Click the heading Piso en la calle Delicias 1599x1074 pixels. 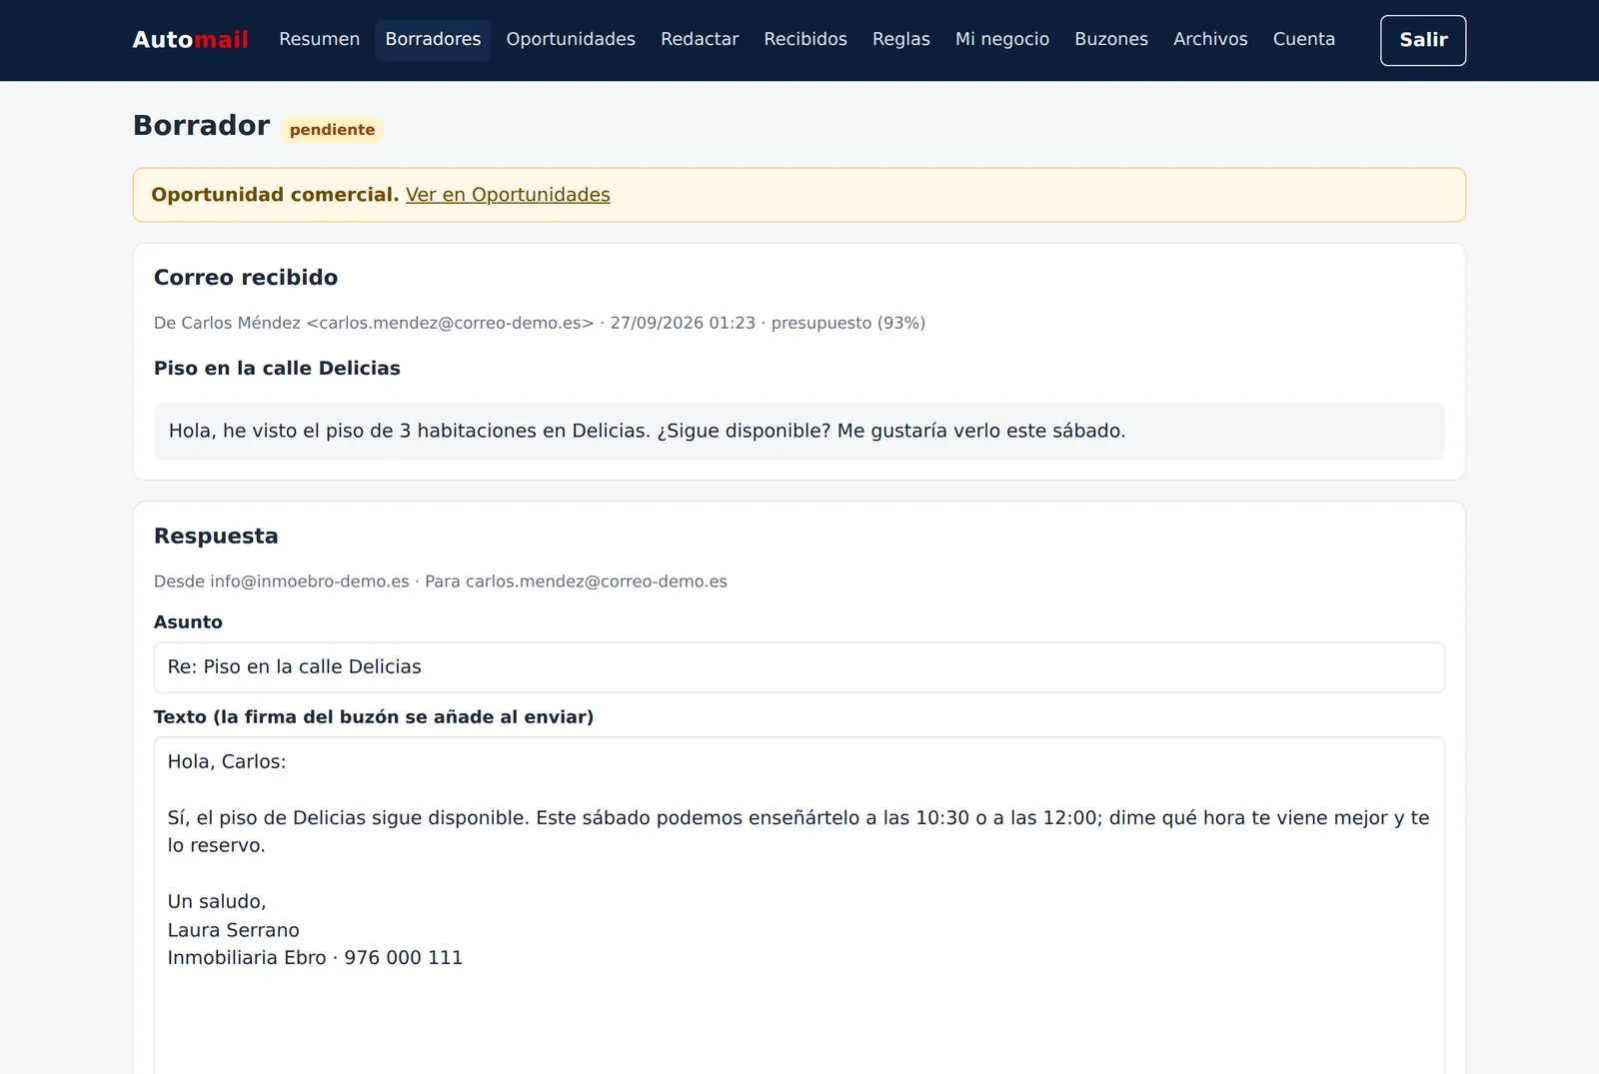[277, 369]
